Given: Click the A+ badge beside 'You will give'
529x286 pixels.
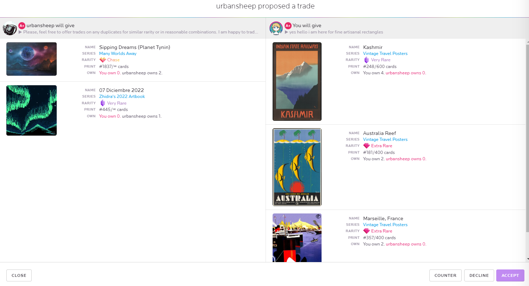Looking at the screenshot, I should [288, 25].
